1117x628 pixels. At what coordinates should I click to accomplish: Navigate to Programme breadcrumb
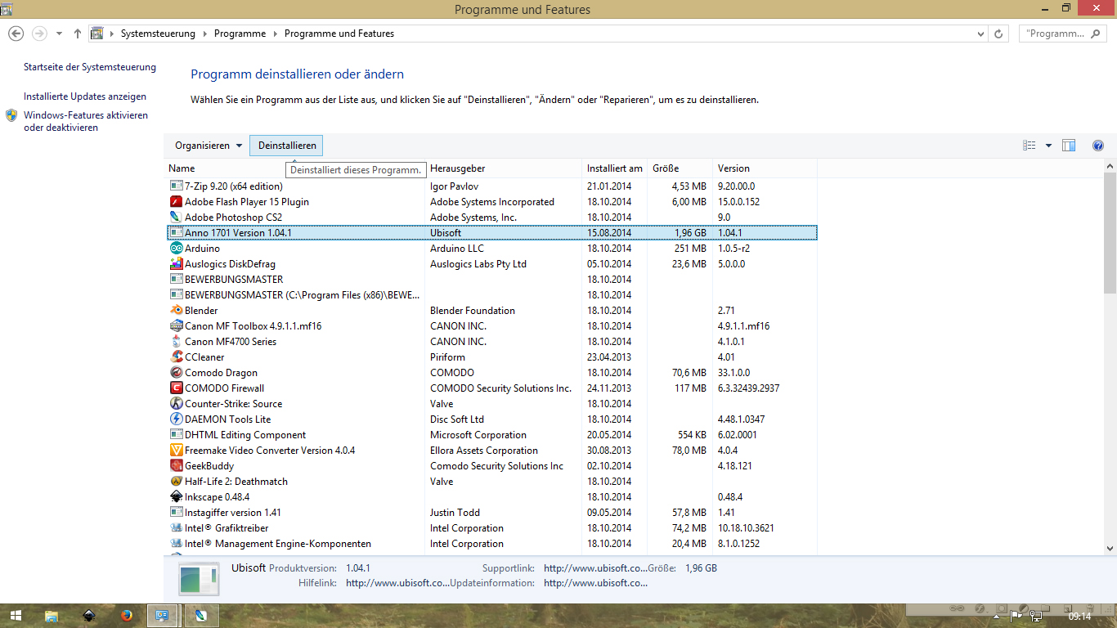[240, 34]
